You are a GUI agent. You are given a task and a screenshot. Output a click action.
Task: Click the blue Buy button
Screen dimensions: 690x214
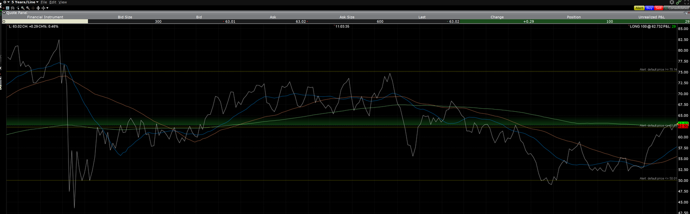pyautogui.click(x=649, y=8)
